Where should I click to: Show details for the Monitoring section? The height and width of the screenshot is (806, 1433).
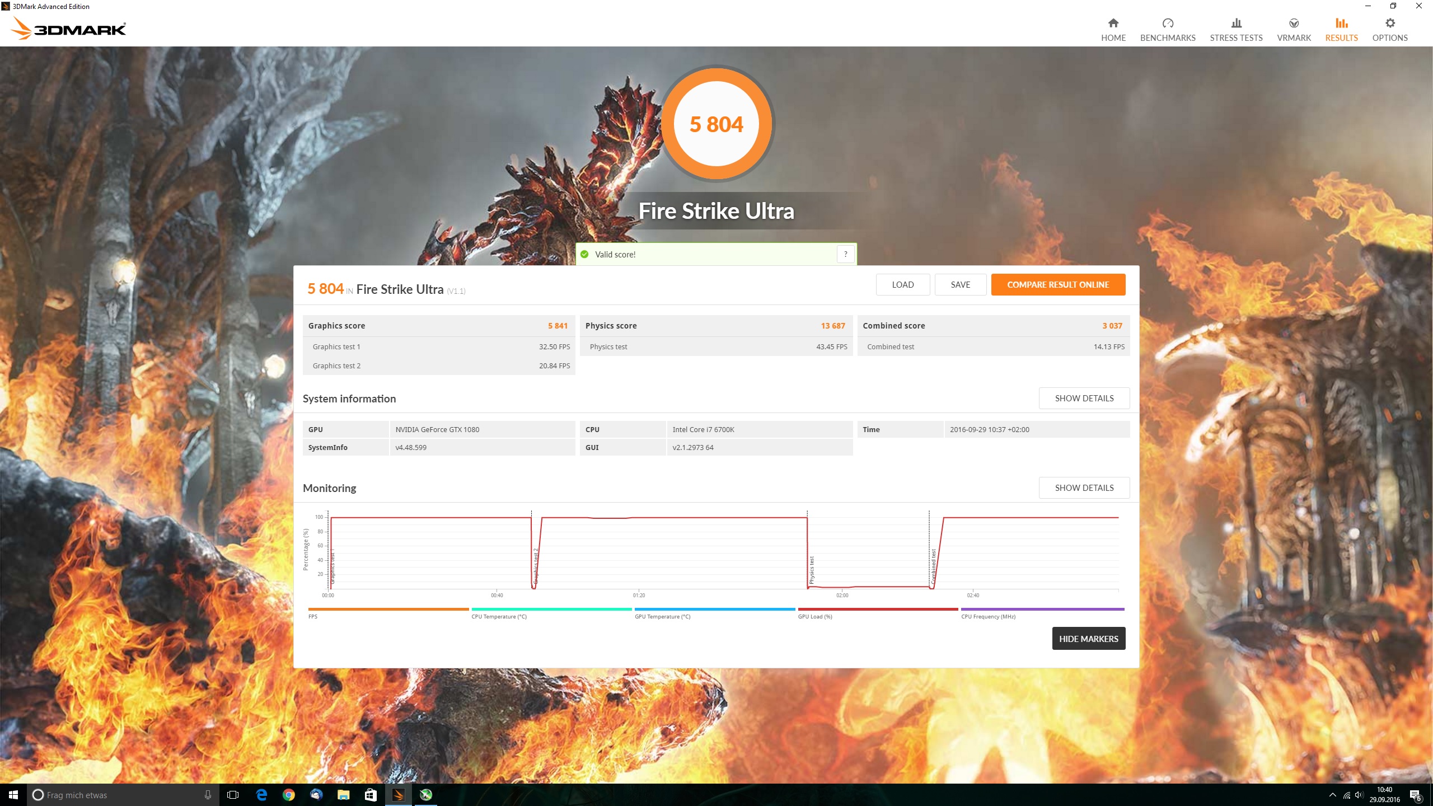click(x=1084, y=488)
